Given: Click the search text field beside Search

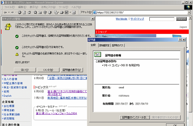Looking at the screenshot, I should pyautogui.click(x=162, y=19).
